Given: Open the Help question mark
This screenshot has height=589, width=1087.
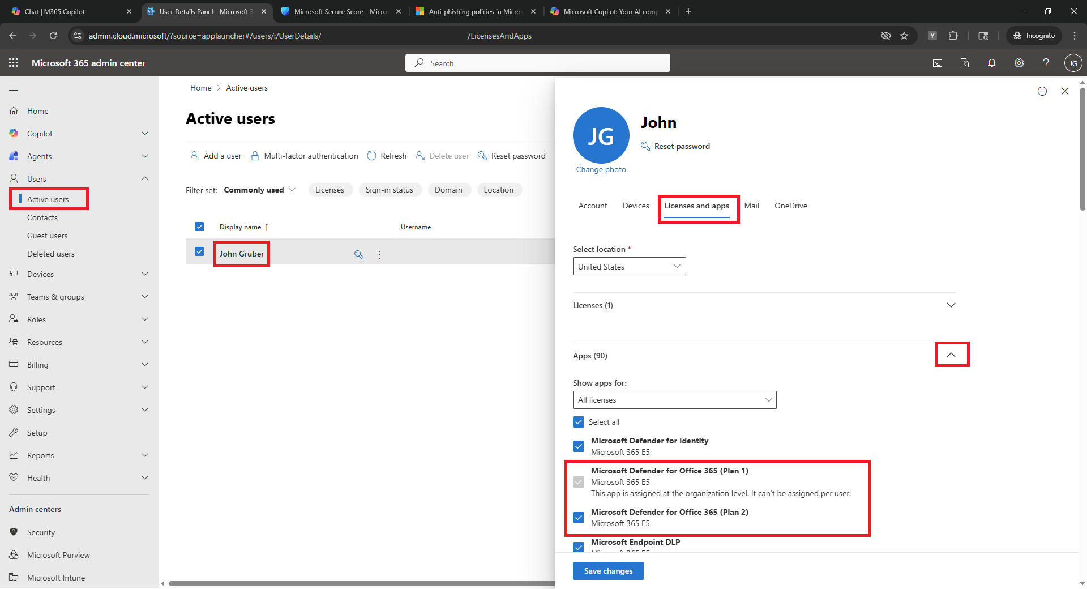Looking at the screenshot, I should pos(1046,63).
